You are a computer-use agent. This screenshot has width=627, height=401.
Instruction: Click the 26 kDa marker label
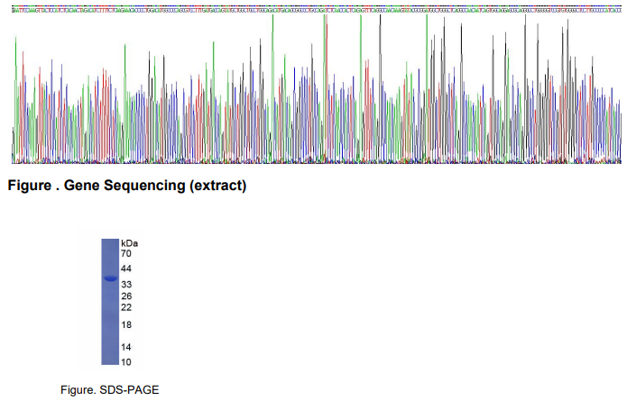pos(126,296)
